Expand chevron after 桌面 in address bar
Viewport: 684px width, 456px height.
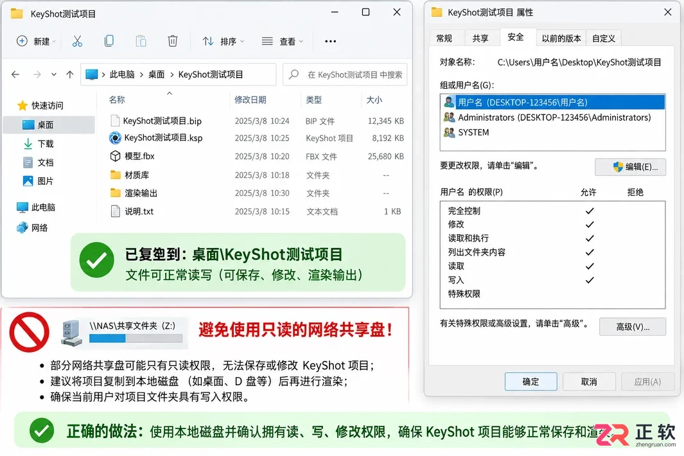[x=172, y=75]
